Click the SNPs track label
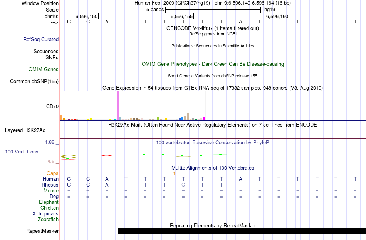The width and height of the screenshot is (366, 240). [52, 57]
